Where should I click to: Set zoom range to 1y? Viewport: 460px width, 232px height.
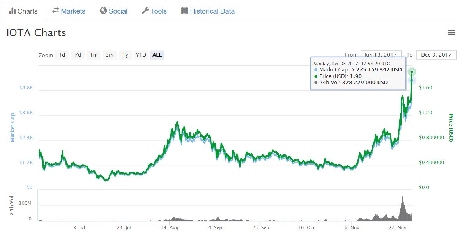click(x=126, y=55)
